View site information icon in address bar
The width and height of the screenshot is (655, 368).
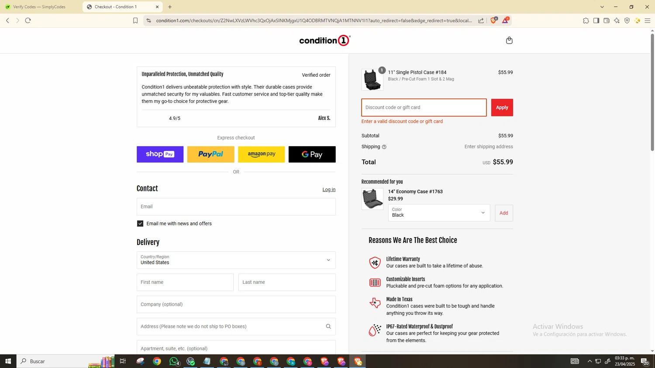[x=148, y=20]
